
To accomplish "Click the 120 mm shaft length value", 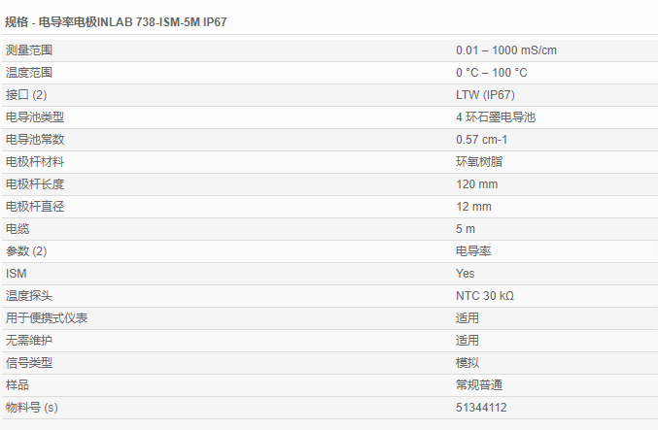I will point(476,183).
